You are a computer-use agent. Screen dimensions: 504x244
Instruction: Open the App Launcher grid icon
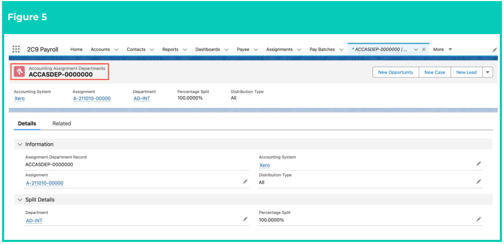coord(16,49)
